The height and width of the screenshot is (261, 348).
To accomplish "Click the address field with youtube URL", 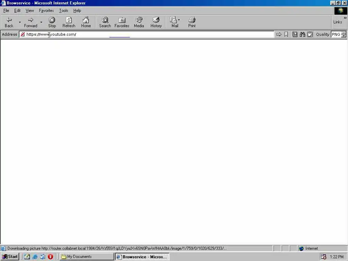I will (x=146, y=34).
